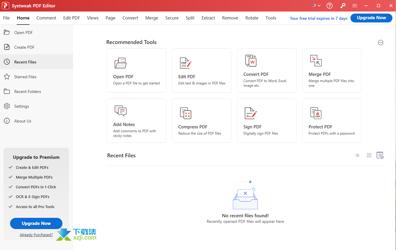Click the Sign PDF card title

point(252,127)
